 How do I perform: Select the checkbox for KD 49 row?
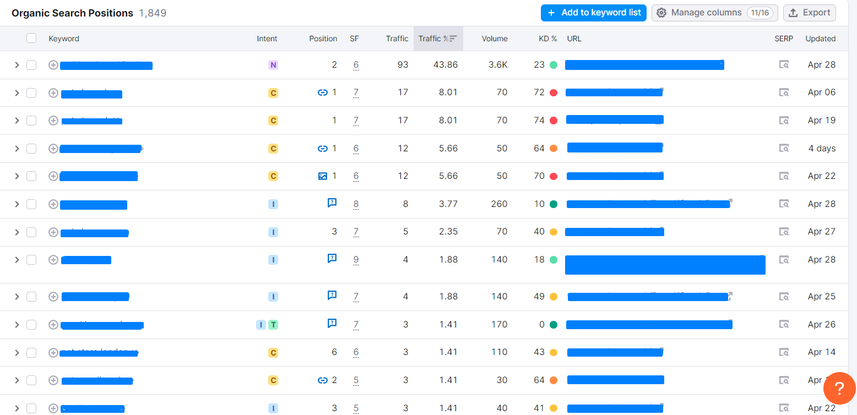pyautogui.click(x=31, y=297)
